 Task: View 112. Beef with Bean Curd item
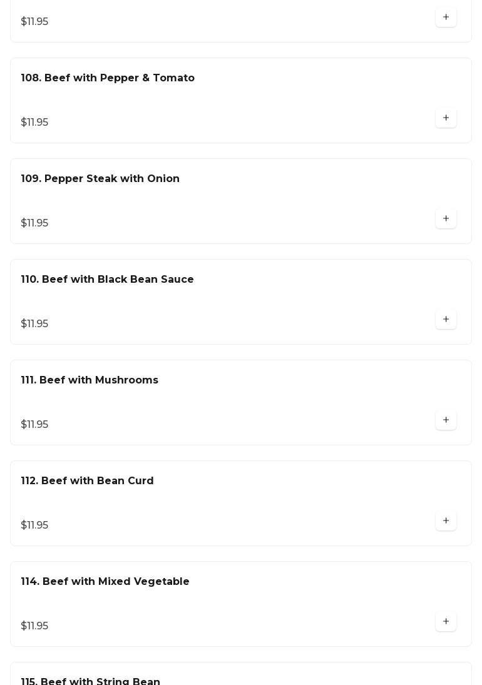pyautogui.click(x=87, y=481)
